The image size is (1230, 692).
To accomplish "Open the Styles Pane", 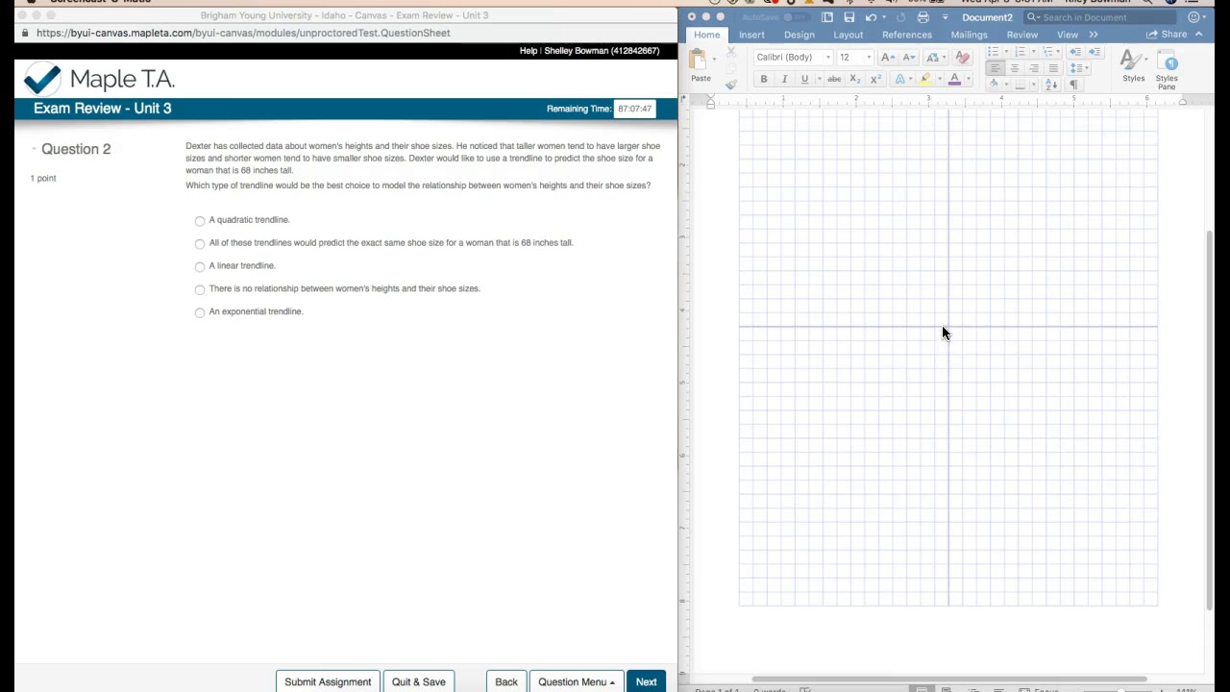I will pyautogui.click(x=1167, y=69).
